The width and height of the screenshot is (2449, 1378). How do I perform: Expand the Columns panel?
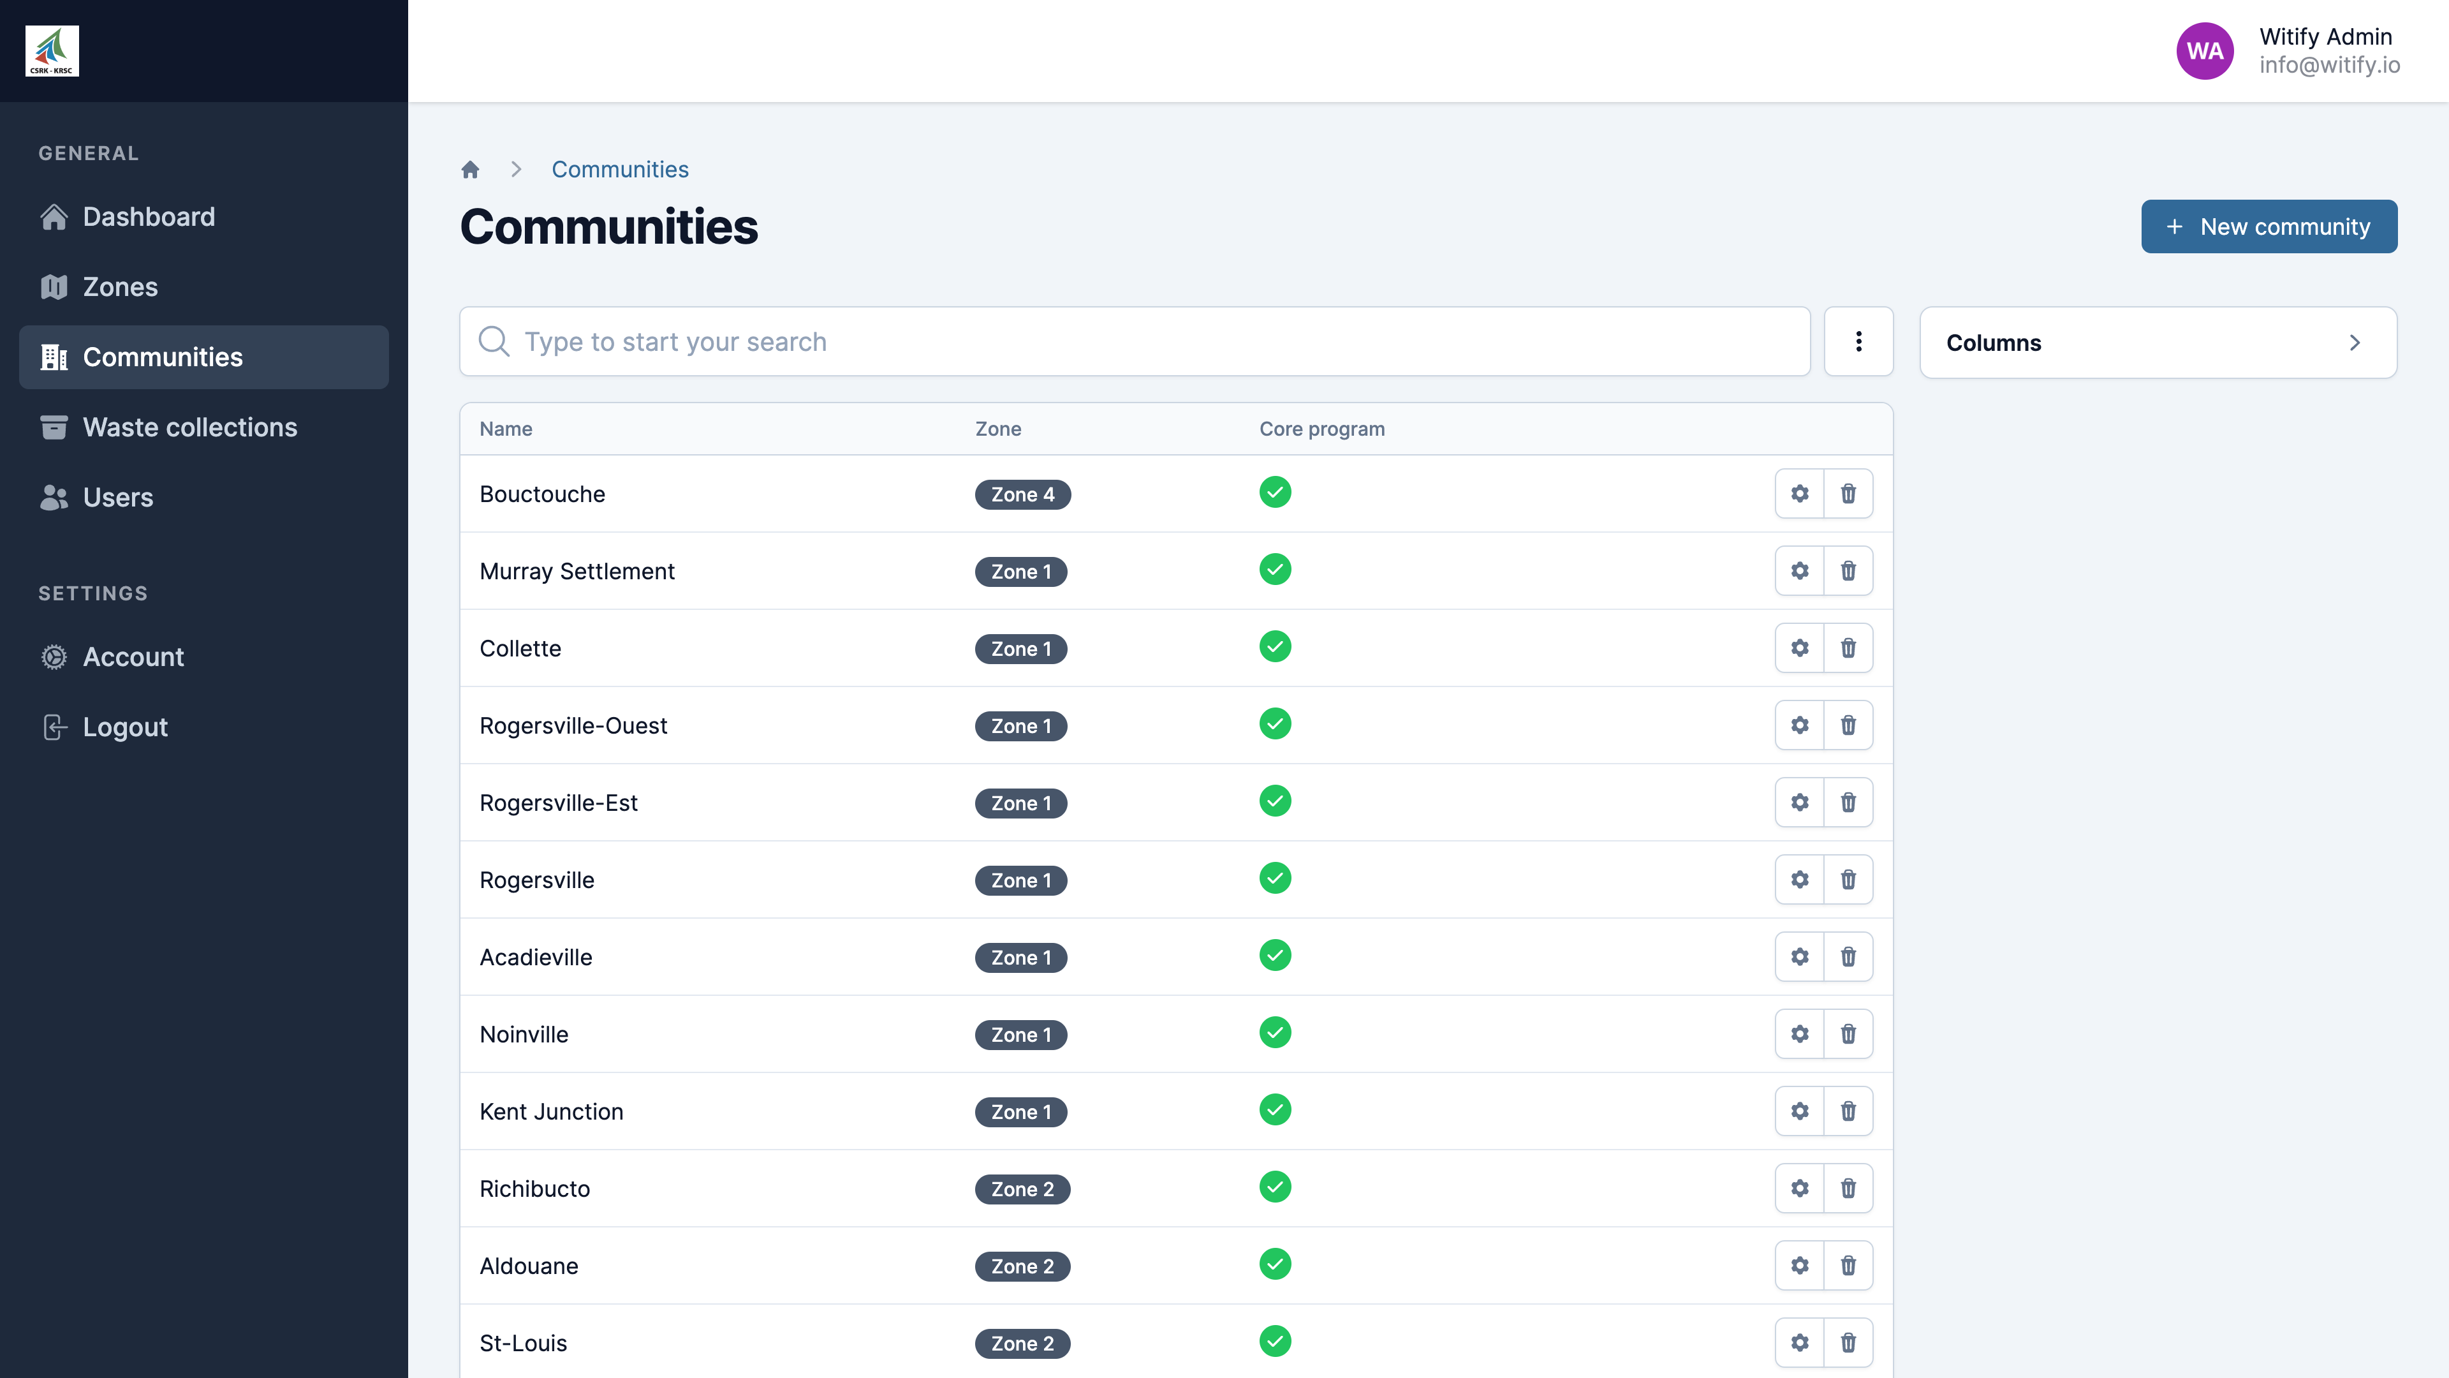point(2157,343)
